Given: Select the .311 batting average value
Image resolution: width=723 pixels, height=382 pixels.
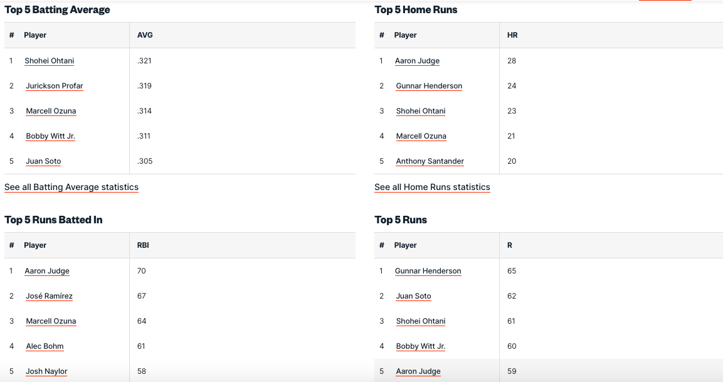Looking at the screenshot, I should (144, 136).
